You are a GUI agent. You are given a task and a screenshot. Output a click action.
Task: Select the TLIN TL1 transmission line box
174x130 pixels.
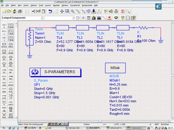point(123,28)
